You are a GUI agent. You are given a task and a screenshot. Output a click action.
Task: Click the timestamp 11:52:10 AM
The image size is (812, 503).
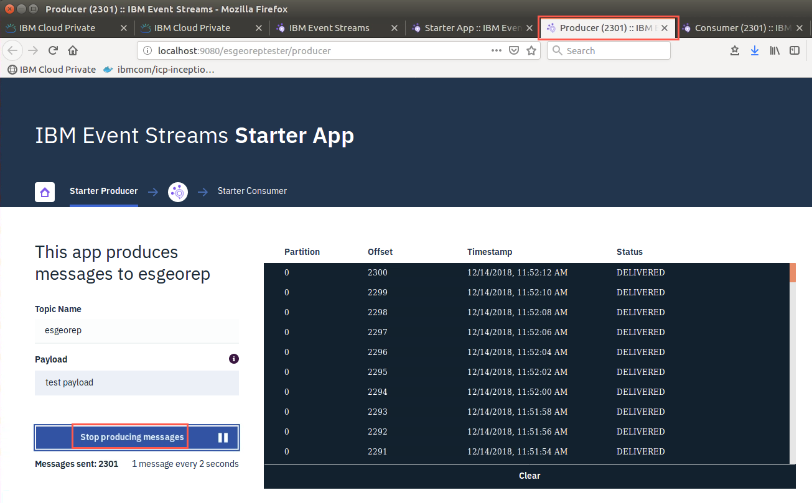tap(517, 292)
